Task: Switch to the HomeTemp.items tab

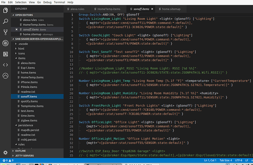Action: pos(109,8)
